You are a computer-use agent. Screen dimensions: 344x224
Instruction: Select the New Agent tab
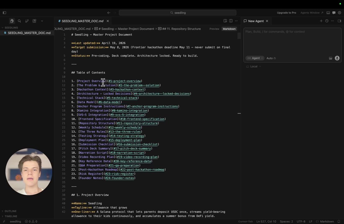click(256, 21)
